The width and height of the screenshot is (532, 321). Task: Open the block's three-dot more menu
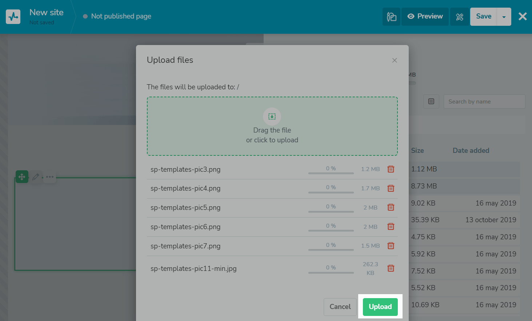pos(50,177)
